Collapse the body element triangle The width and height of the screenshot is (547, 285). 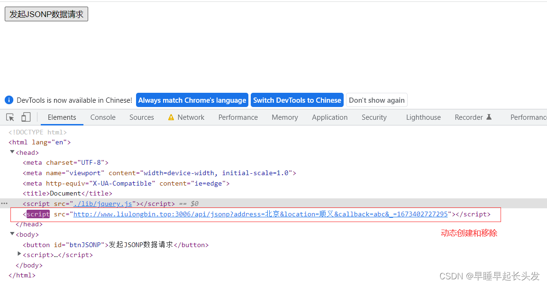pyautogui.click(x=12, y=234)
